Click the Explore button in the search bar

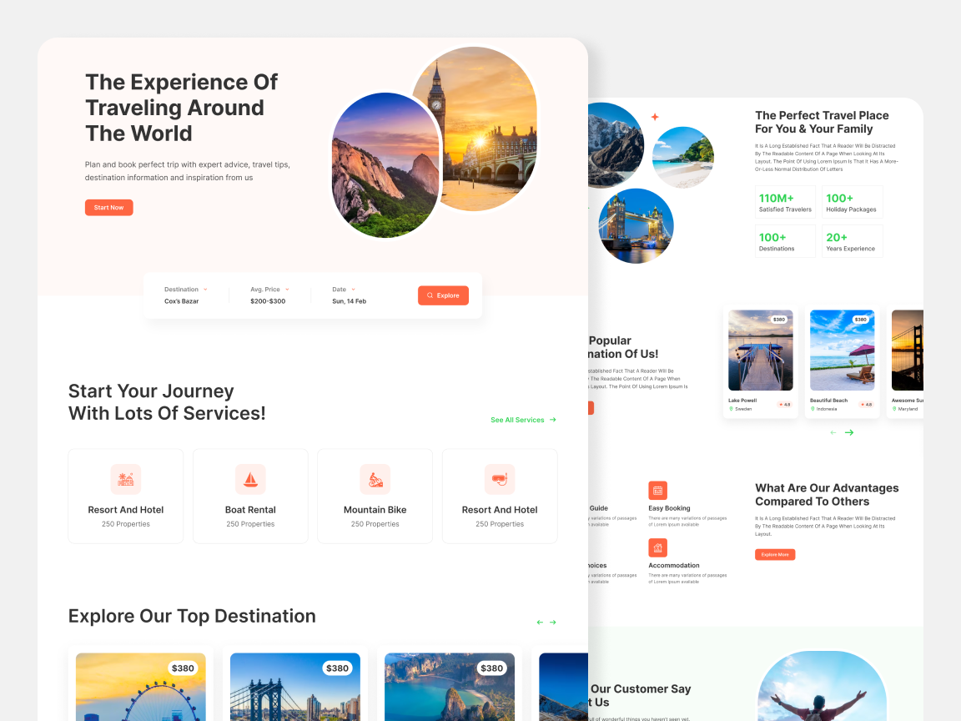(x=443, y=295)
